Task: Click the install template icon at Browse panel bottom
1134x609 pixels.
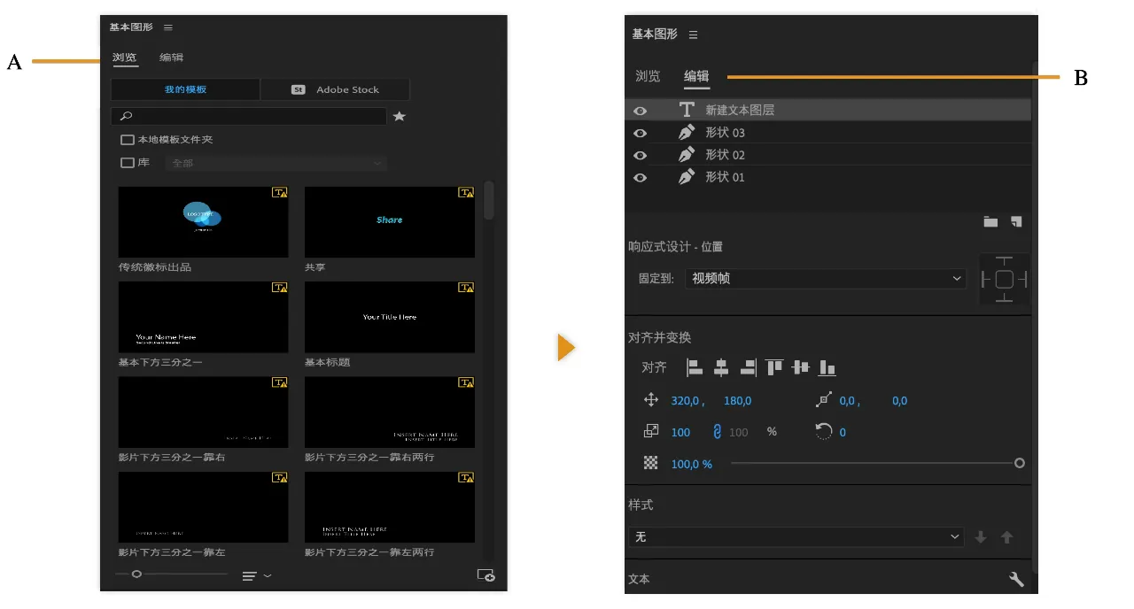Action: click(485, 575)
